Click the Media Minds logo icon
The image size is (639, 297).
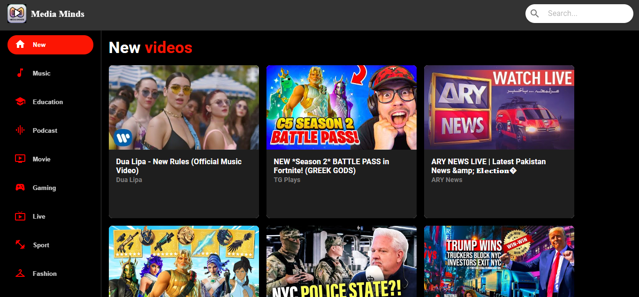pyautogui.click(x=17, y=14)
